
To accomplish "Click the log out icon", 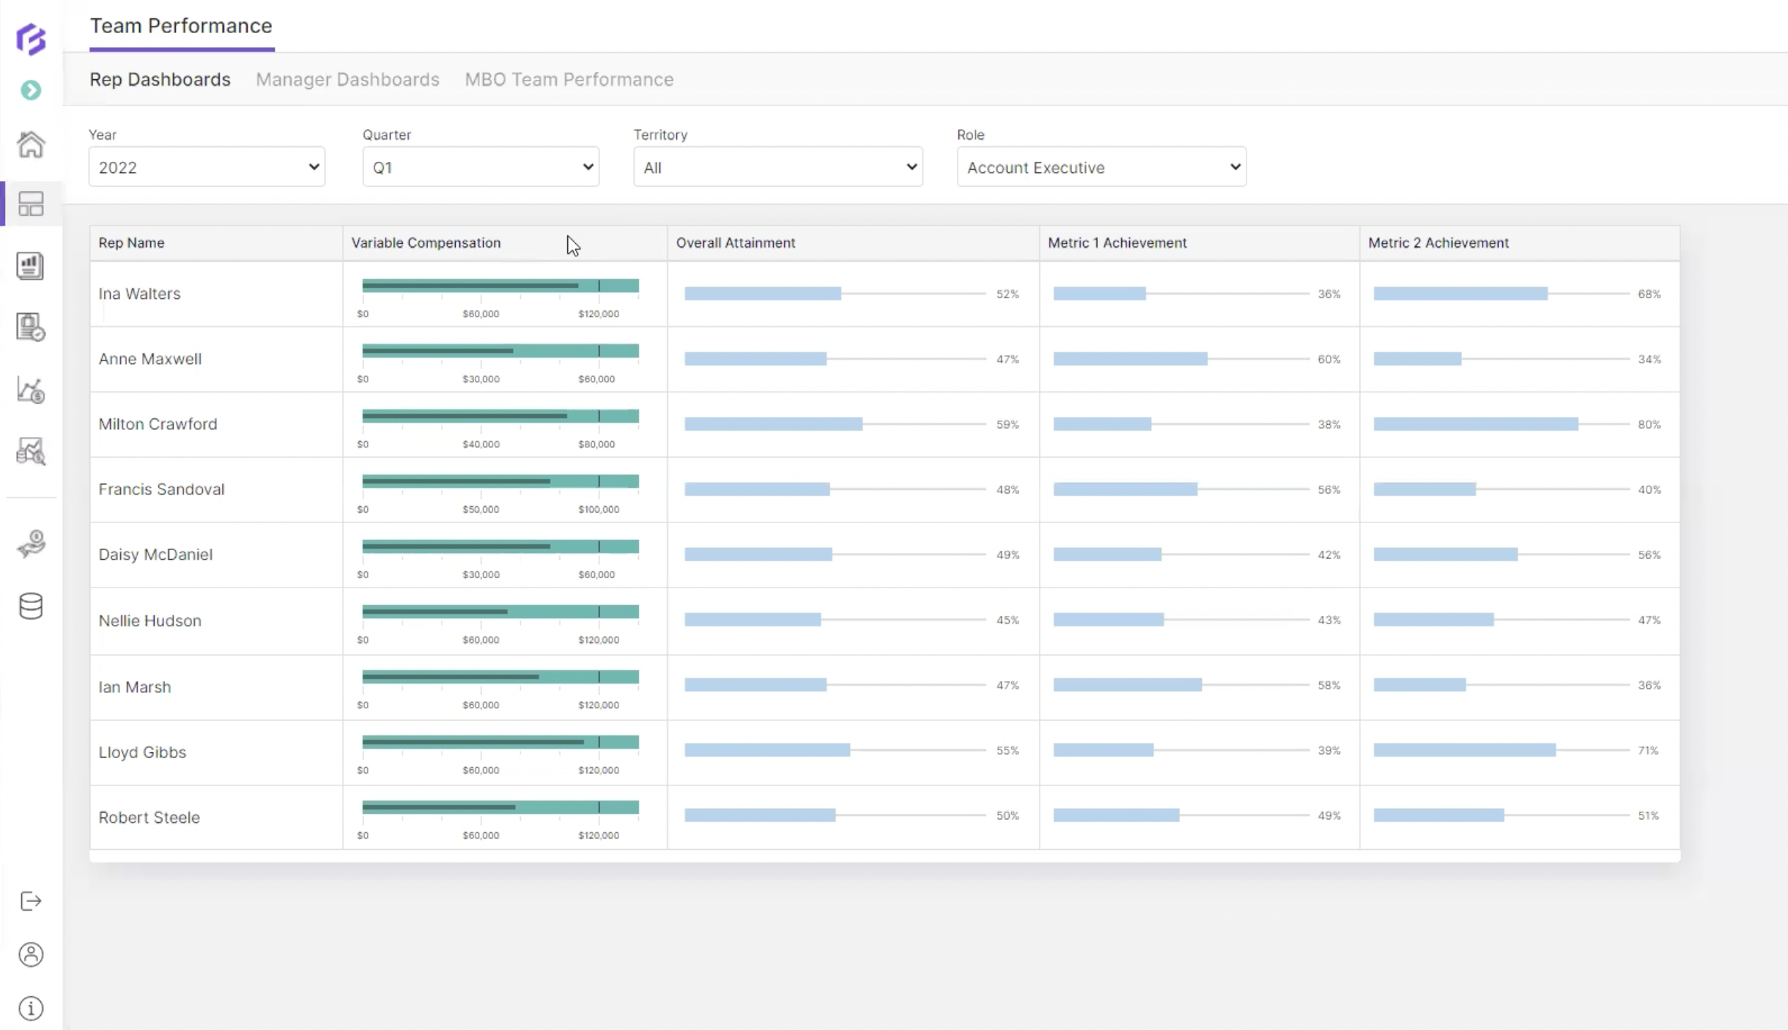I will click(30, 901).
